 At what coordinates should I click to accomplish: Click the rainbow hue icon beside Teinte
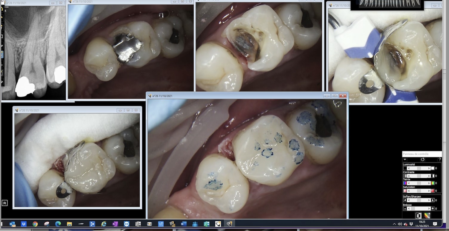[433, 183]
